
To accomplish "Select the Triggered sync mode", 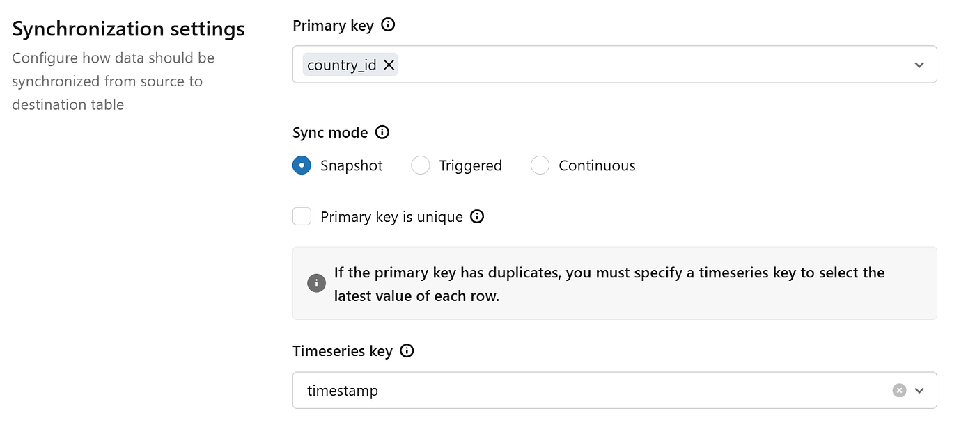I will click(x=421, y=165).
